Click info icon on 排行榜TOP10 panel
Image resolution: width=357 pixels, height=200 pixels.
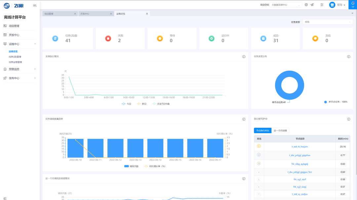(348, 119)
